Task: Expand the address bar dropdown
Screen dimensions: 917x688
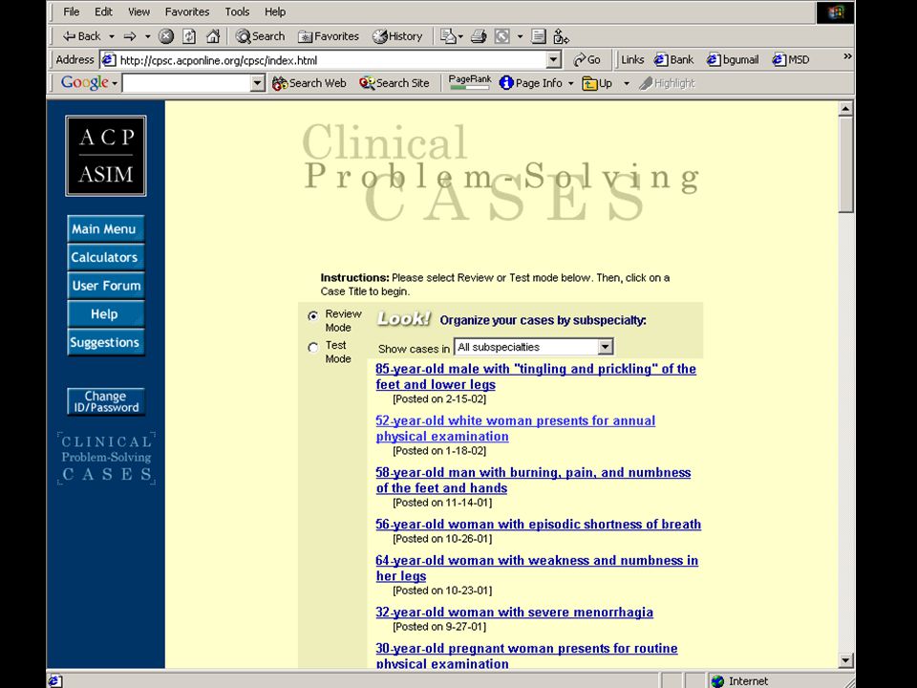Action: [x=553, y=59]
